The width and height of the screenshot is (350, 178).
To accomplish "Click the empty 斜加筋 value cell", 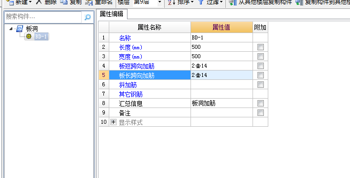I will 222,84.
